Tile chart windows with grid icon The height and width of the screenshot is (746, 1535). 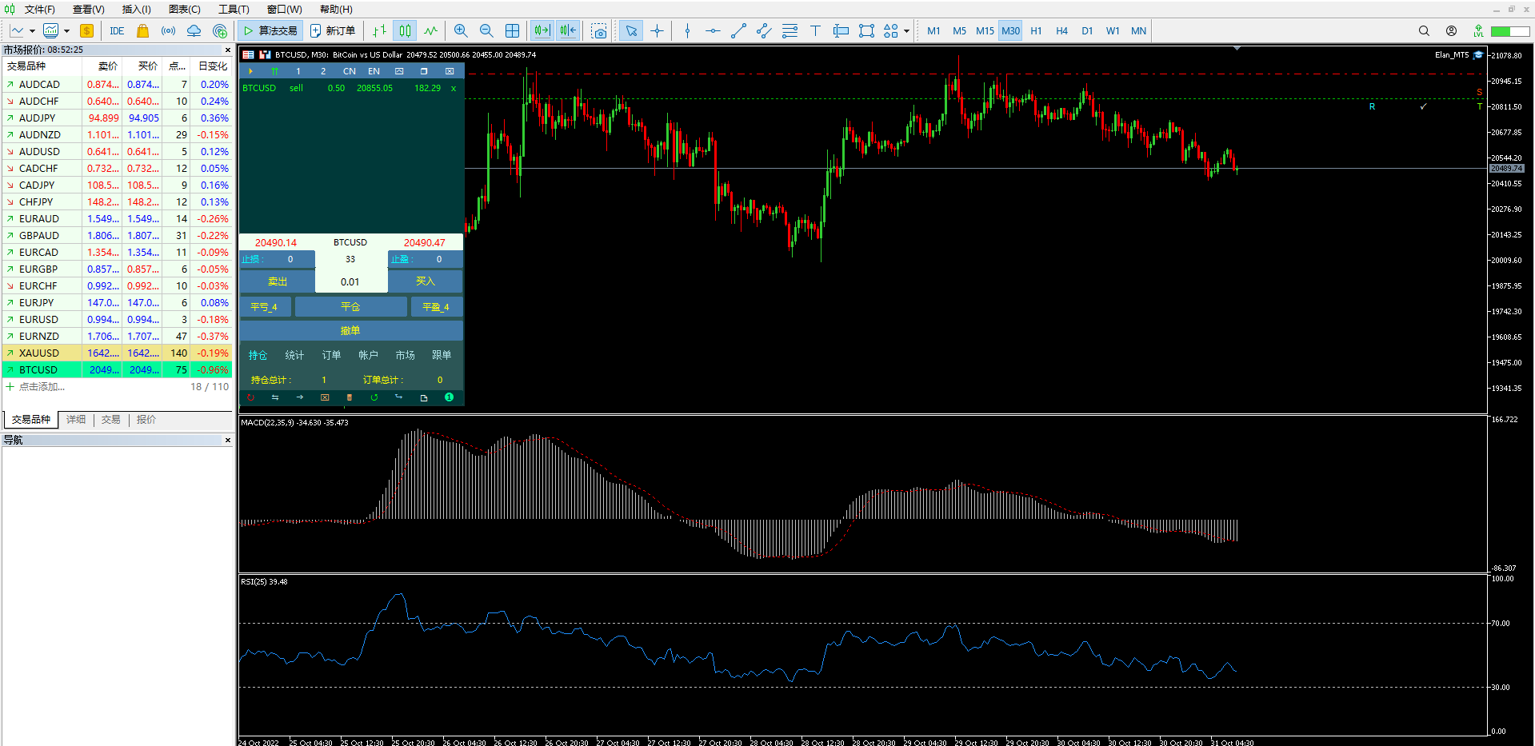tap(513, 31)
